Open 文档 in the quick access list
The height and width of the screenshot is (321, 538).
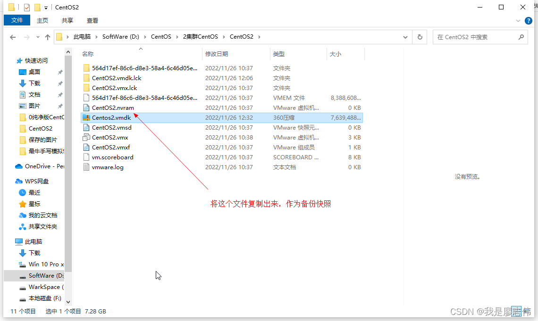34,95
